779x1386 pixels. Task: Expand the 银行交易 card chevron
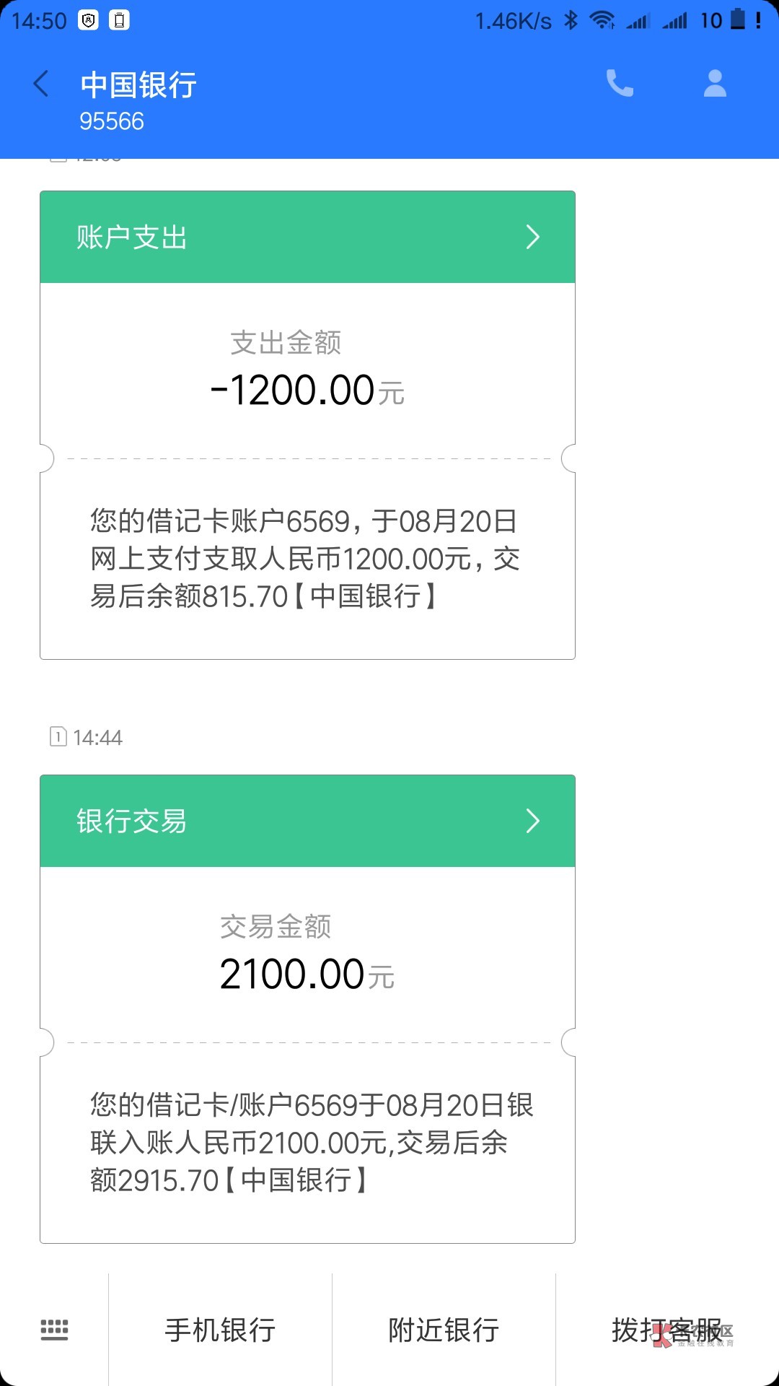point(532,821)
